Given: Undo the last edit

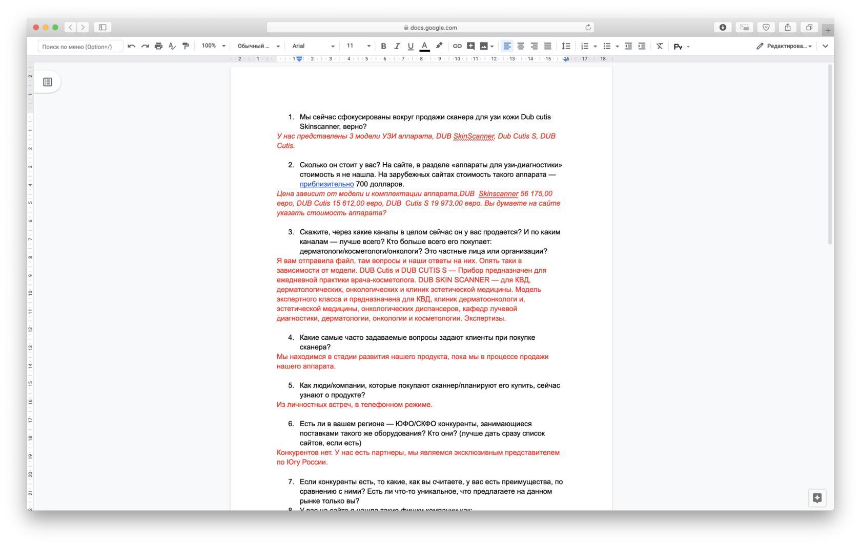Looking at the screenshot, I should pyautogui.click(x=132, y=46).
